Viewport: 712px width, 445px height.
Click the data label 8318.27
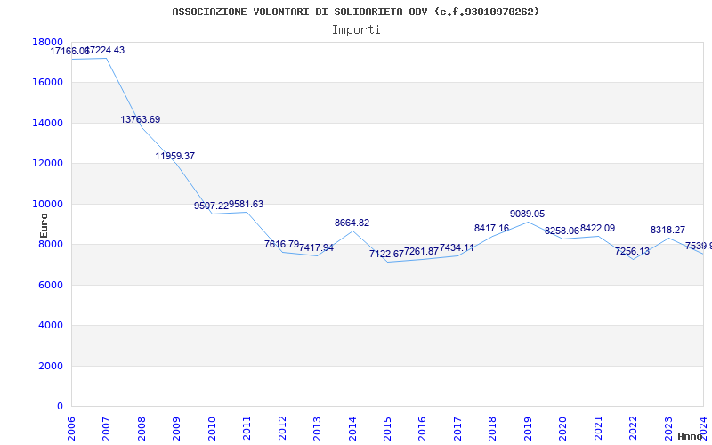667,230
